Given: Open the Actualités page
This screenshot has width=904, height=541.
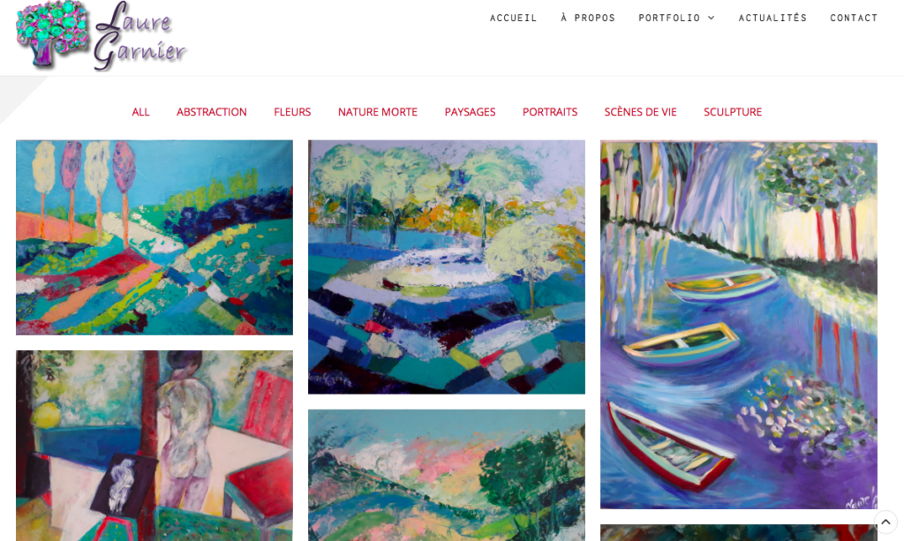Looking at the screenshot, I should click(772, 18).
